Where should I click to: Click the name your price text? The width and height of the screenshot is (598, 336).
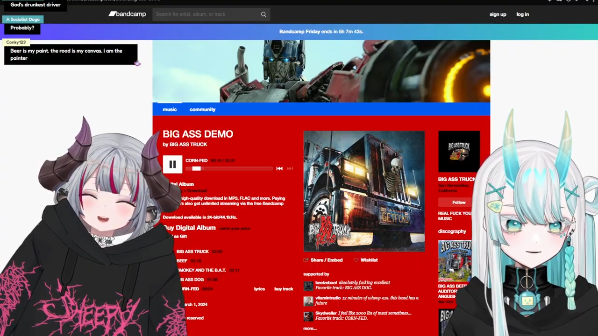235,228
